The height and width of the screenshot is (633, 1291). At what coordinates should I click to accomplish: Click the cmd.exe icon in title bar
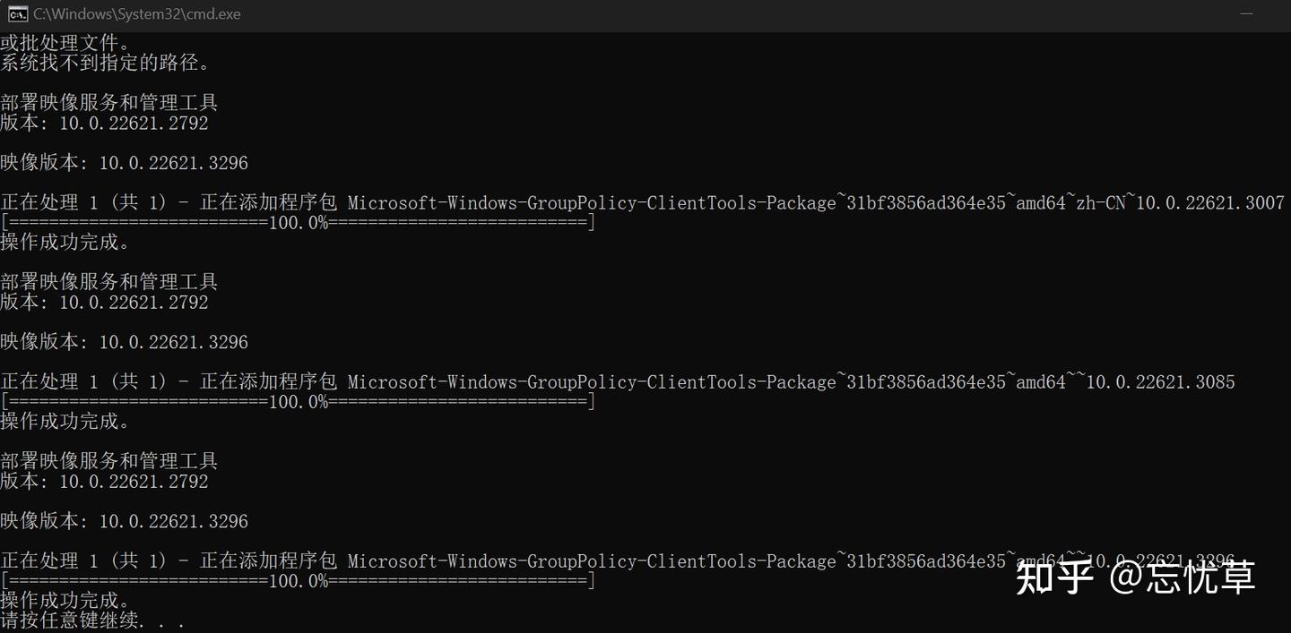(x=15, y=13)
